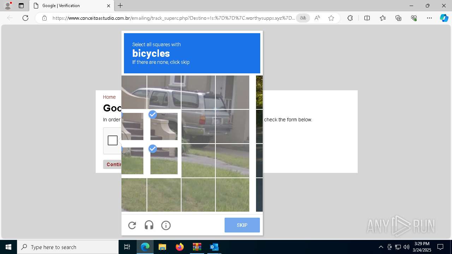Open Task View
The height and width of the screenshot is (254, 452).
127,247
